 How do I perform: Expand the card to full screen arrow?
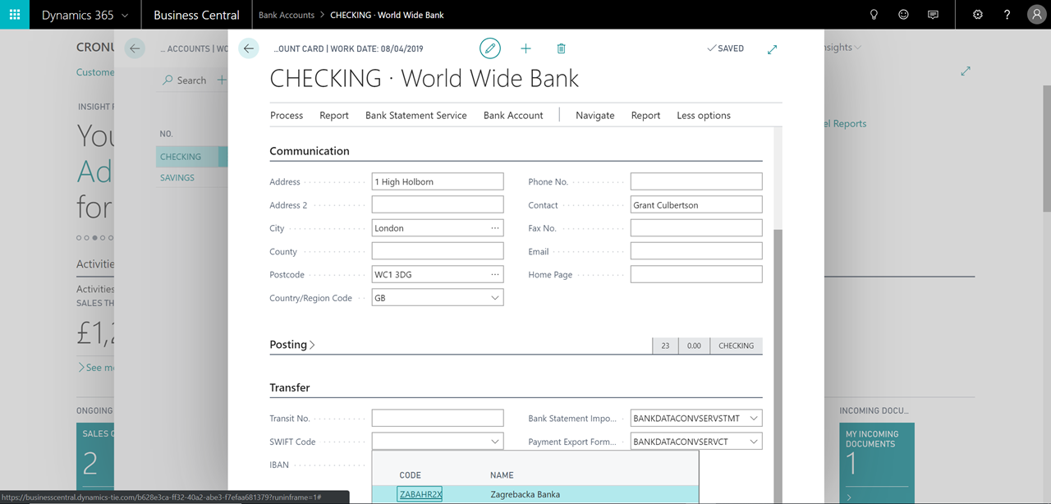[x=772, y=48]
